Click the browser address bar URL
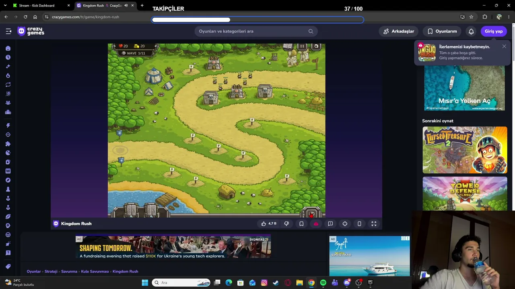The height and width of the screenshot is (289, 515). click(x=86, y=17)
